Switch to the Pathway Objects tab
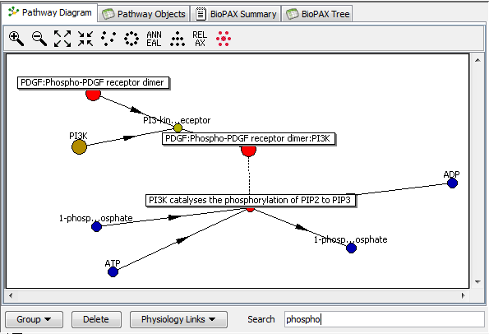Viewport: 489px width, 334px height. (x=144, y=14)
